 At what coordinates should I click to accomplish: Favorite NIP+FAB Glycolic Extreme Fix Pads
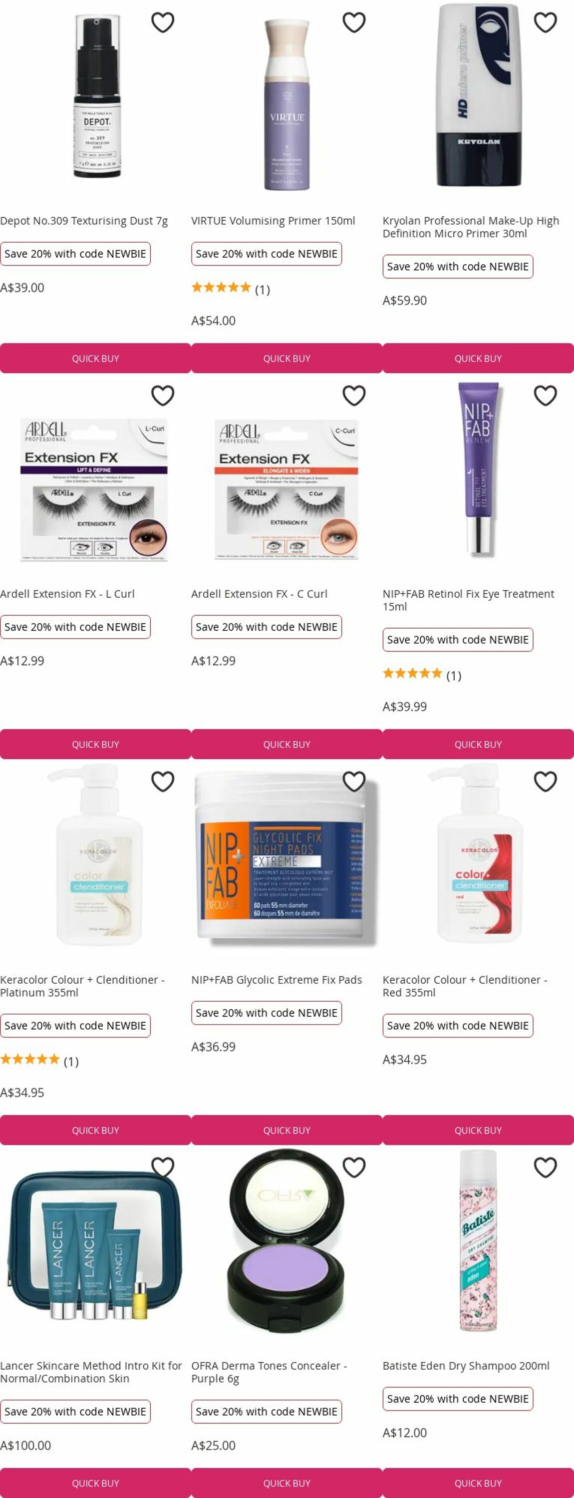click(354, 781)
